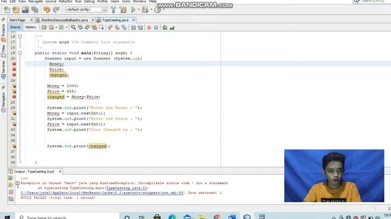
Task: Click the Clean and Build icon
Action: click(x=123, y=10)
